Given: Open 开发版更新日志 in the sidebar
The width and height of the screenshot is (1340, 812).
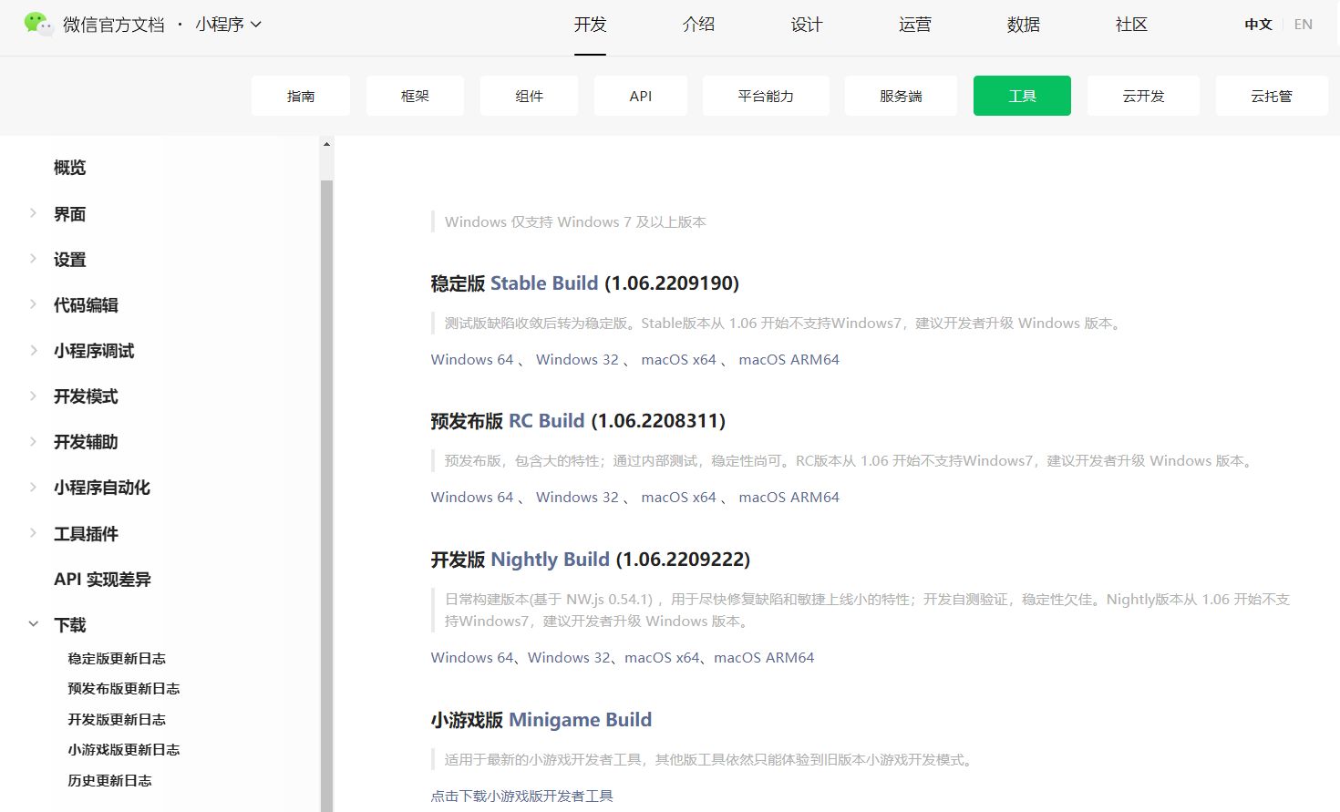Looking at the screenshot, I should 117,719.
